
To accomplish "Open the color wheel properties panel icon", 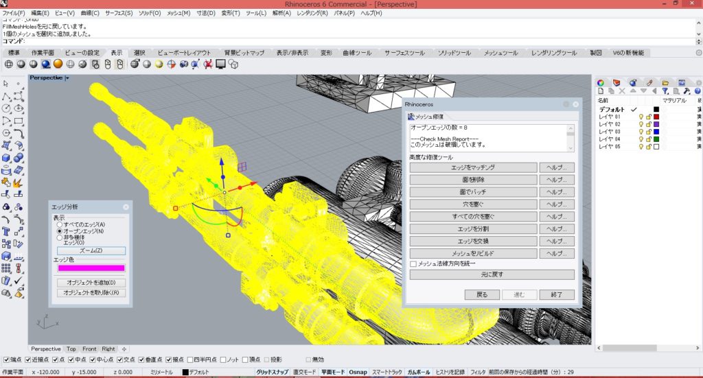I will [x=600, y=83].
